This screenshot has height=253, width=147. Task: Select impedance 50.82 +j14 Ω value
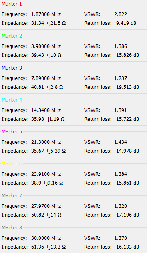[46, 215]
